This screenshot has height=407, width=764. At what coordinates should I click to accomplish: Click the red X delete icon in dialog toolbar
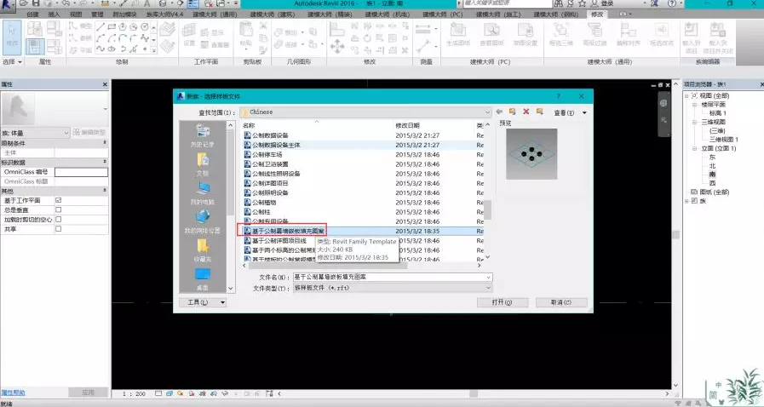(x=526, y=112)
